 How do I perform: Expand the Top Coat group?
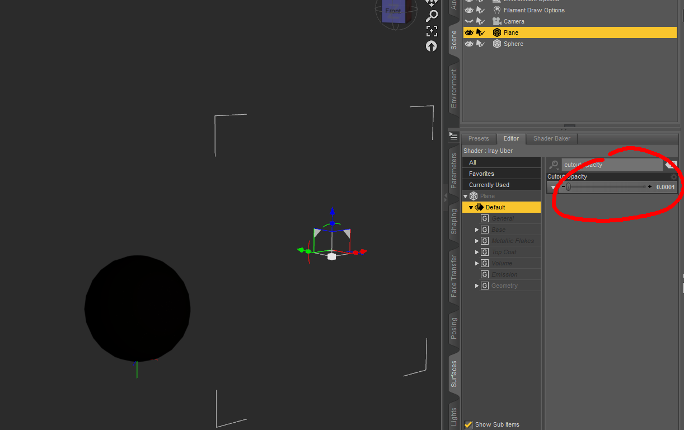click(x=477, y=252)
